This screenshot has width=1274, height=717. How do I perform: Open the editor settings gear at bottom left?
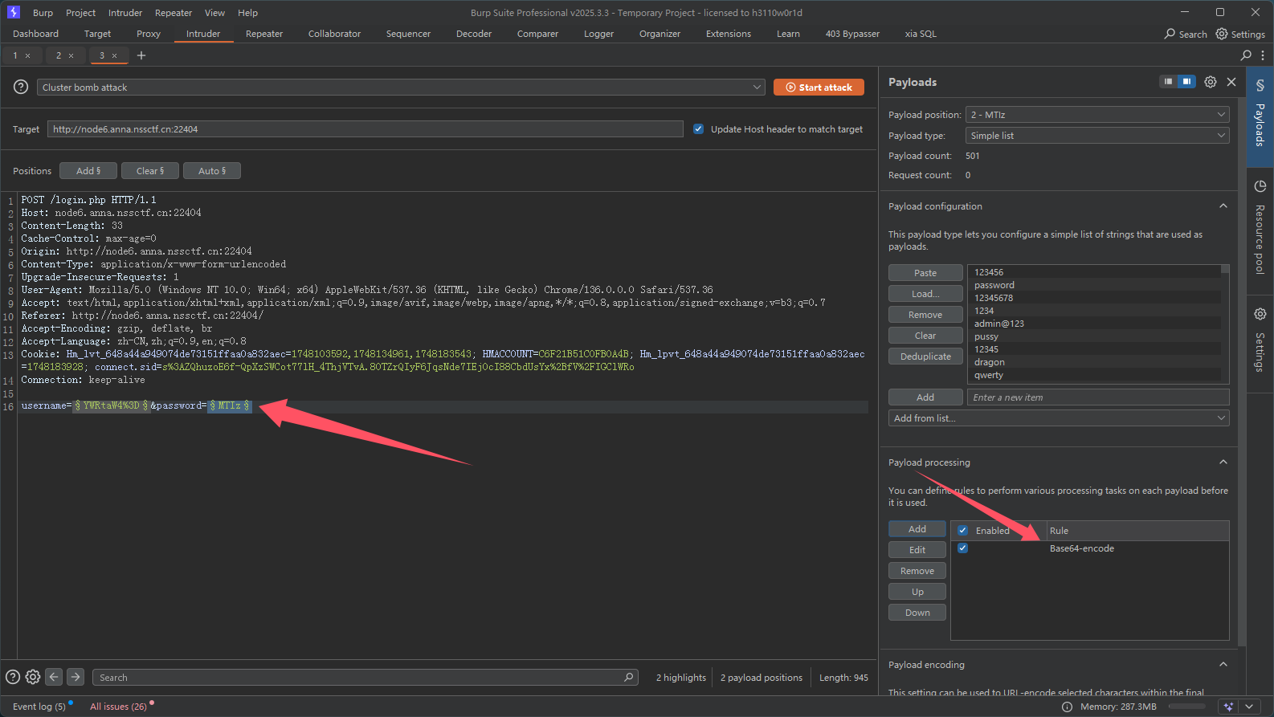coord(33,677)
